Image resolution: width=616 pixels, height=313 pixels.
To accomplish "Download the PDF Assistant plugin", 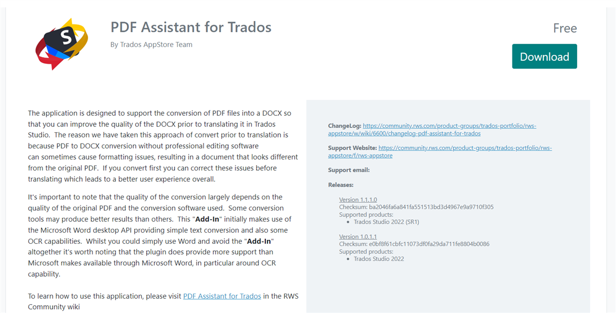I will (x=544, y=57).
